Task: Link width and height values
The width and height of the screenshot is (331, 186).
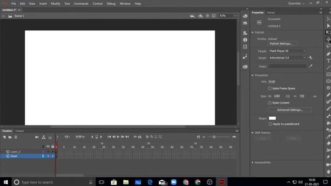Action: coord(288,96)
